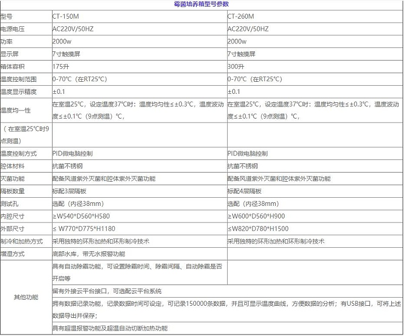Select the 标配4层隔板 cell
The height and width of the screenshot is (336, 404).
click(x=244, y=191)
